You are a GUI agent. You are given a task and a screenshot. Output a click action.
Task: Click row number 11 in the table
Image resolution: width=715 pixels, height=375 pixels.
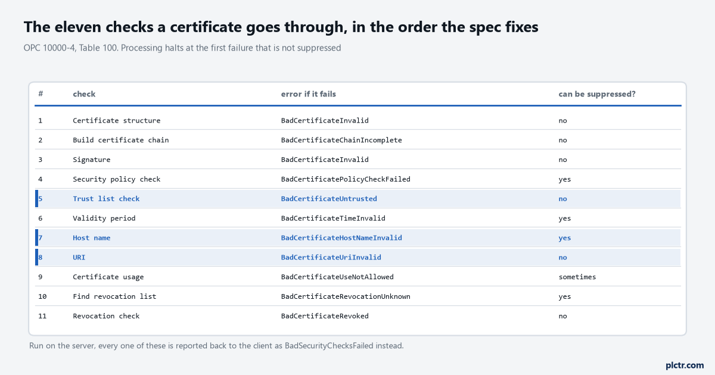[x=42, y=316]
